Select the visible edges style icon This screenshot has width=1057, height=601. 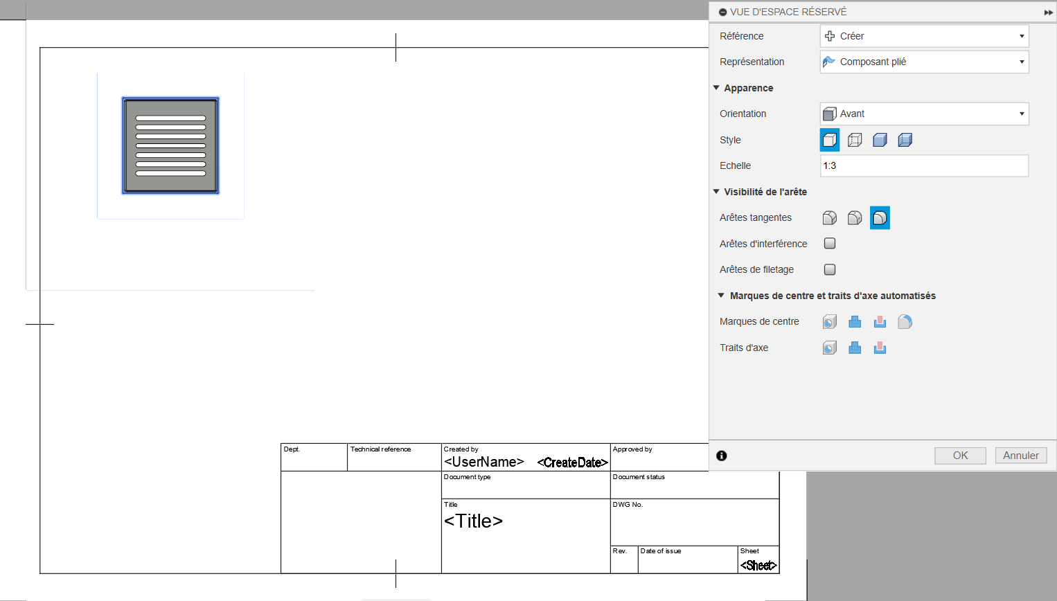830,140
